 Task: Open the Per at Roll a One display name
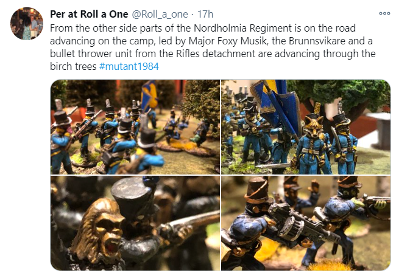pyautogui.click(x=89, y=14)
